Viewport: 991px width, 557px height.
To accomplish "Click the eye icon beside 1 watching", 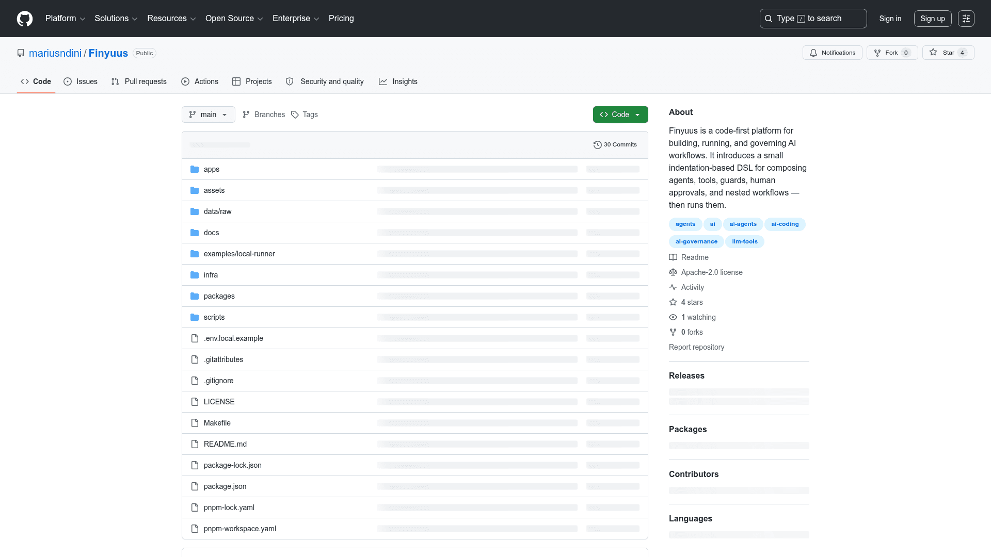I will click(673, 317).
